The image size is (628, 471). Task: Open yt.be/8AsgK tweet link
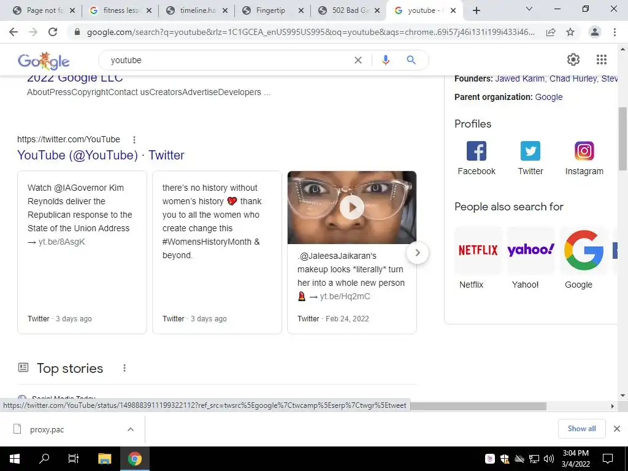62,242
